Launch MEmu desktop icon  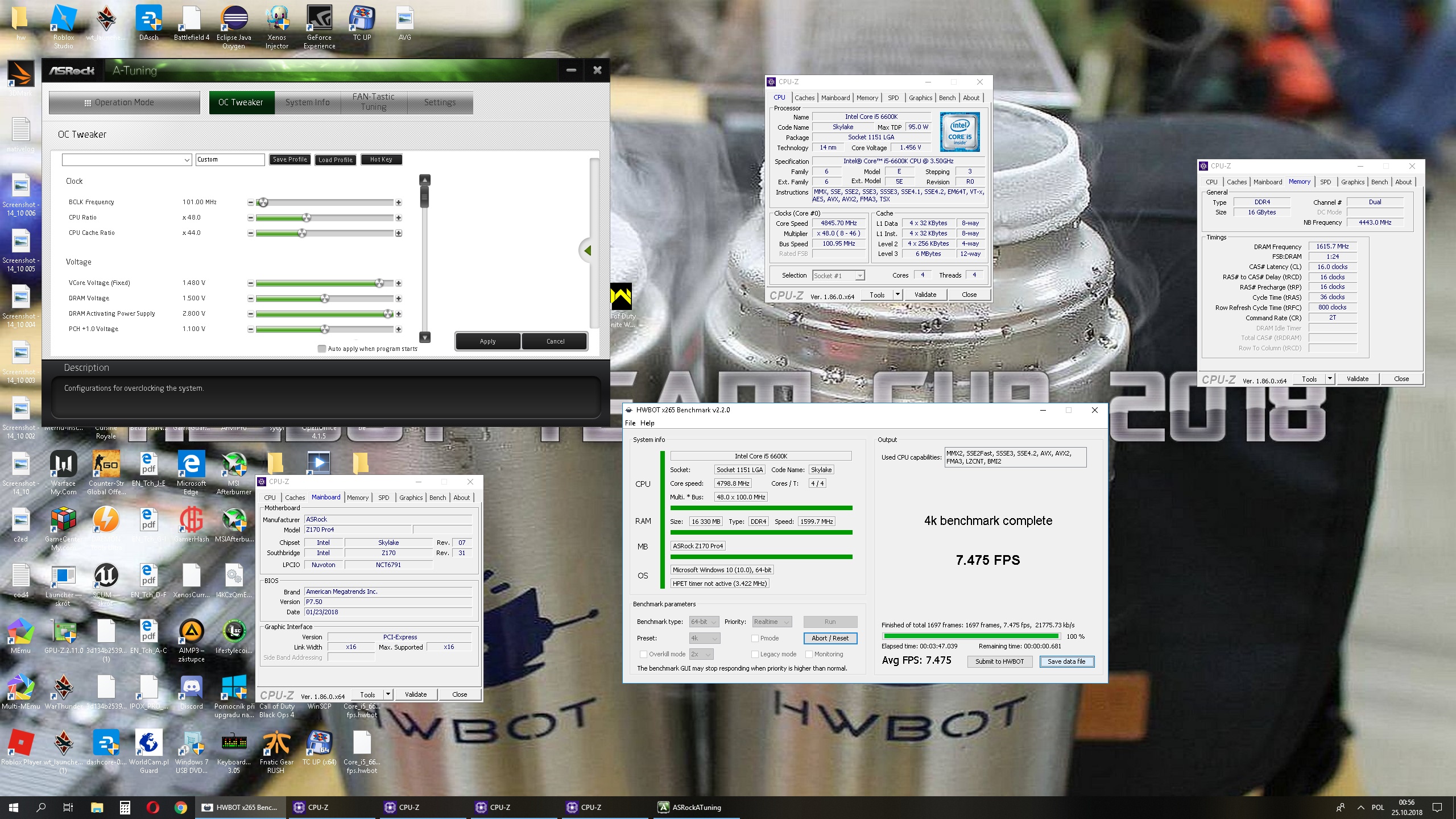pyautogui.click(x=20, y=636)
